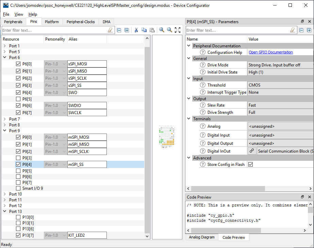The width and height of the screenshot is (314, 248).
Task: Open GPIO Documentation link
Action: point(271,52)
